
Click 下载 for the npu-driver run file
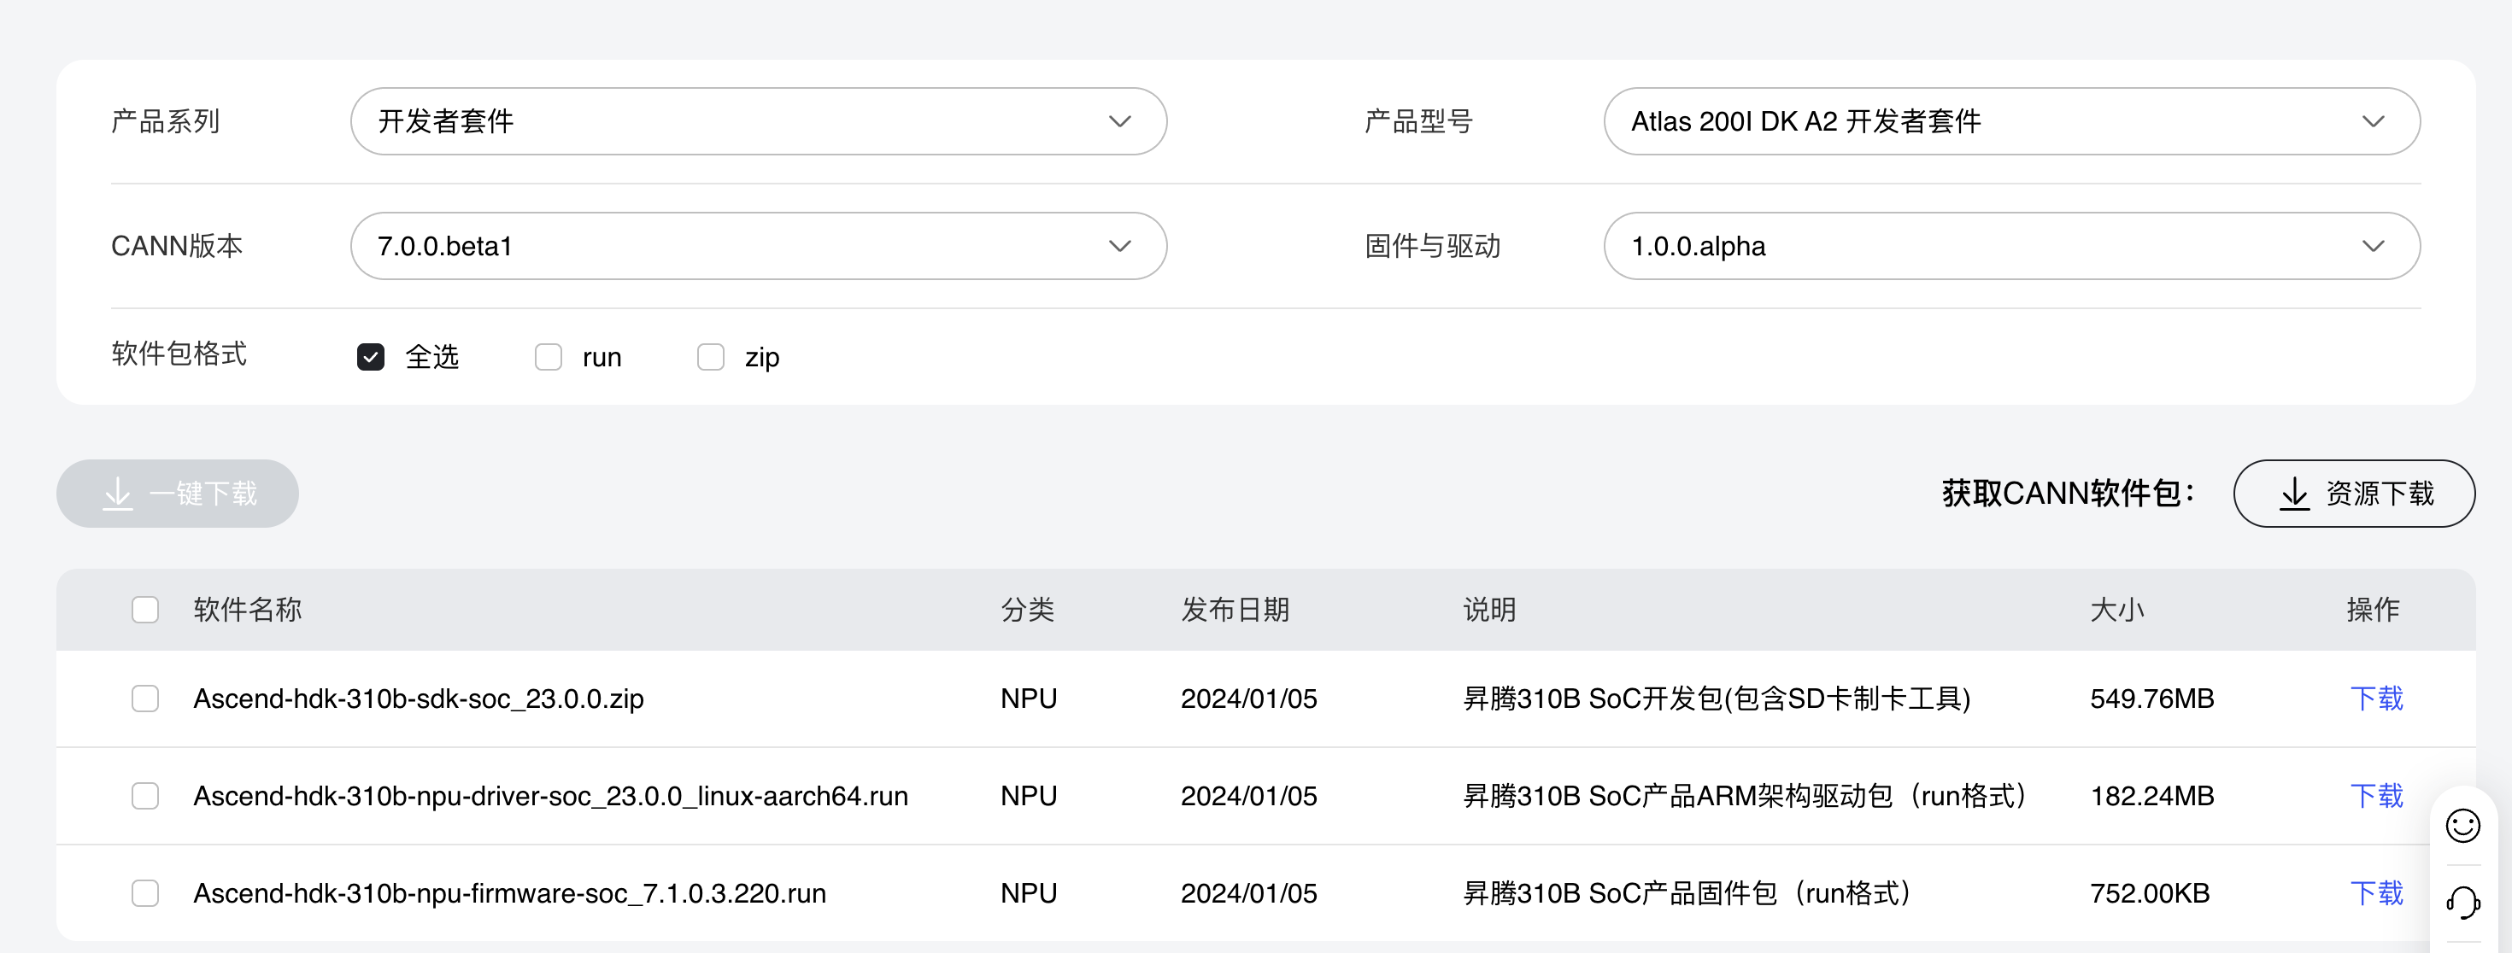[x=2375, y=796]
